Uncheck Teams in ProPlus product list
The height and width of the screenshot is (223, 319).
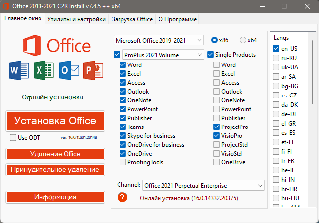[x=122, y=127]
